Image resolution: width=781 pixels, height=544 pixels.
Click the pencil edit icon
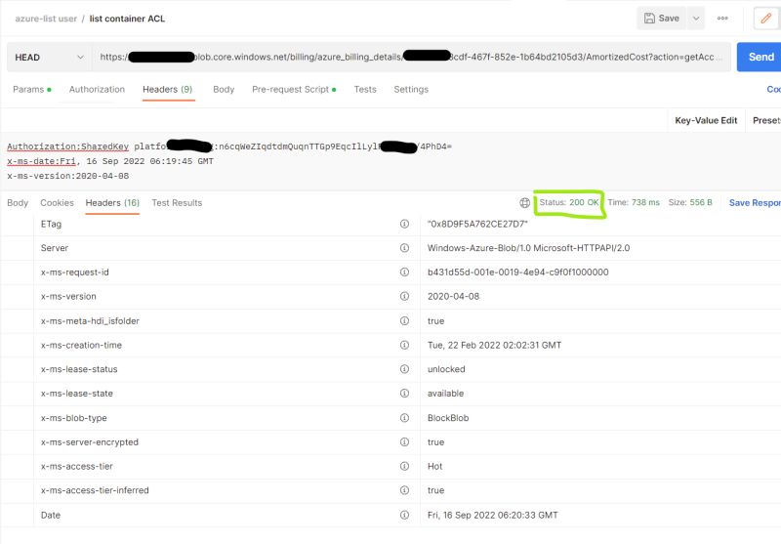pyautogui.click(x=766, y=19)
